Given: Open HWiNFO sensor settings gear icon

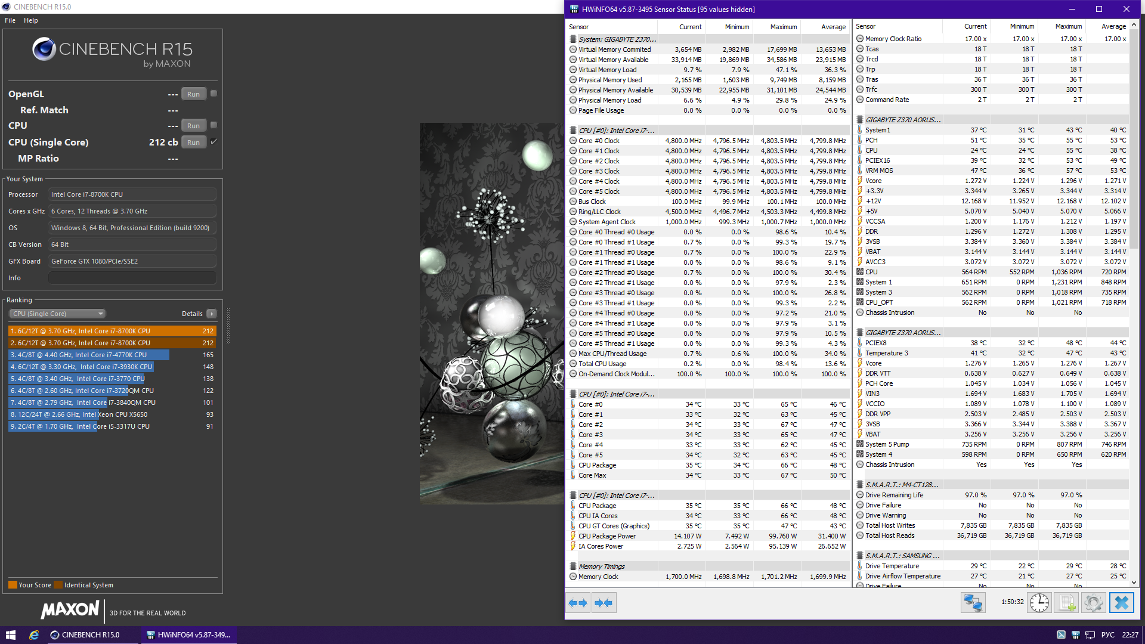Looking at the screenshot, I should tap(1094, 603).
